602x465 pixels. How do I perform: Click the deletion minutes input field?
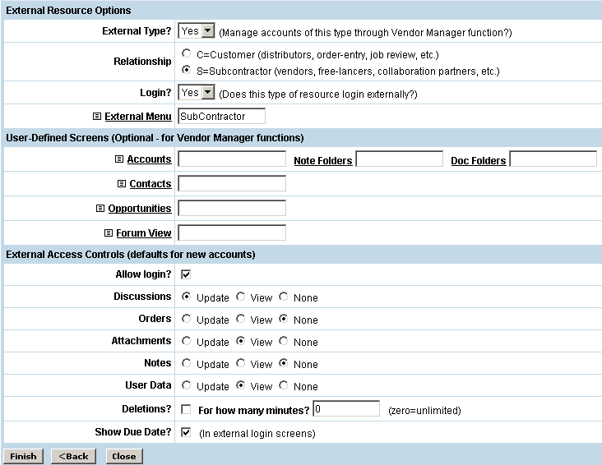pos(346,408)
